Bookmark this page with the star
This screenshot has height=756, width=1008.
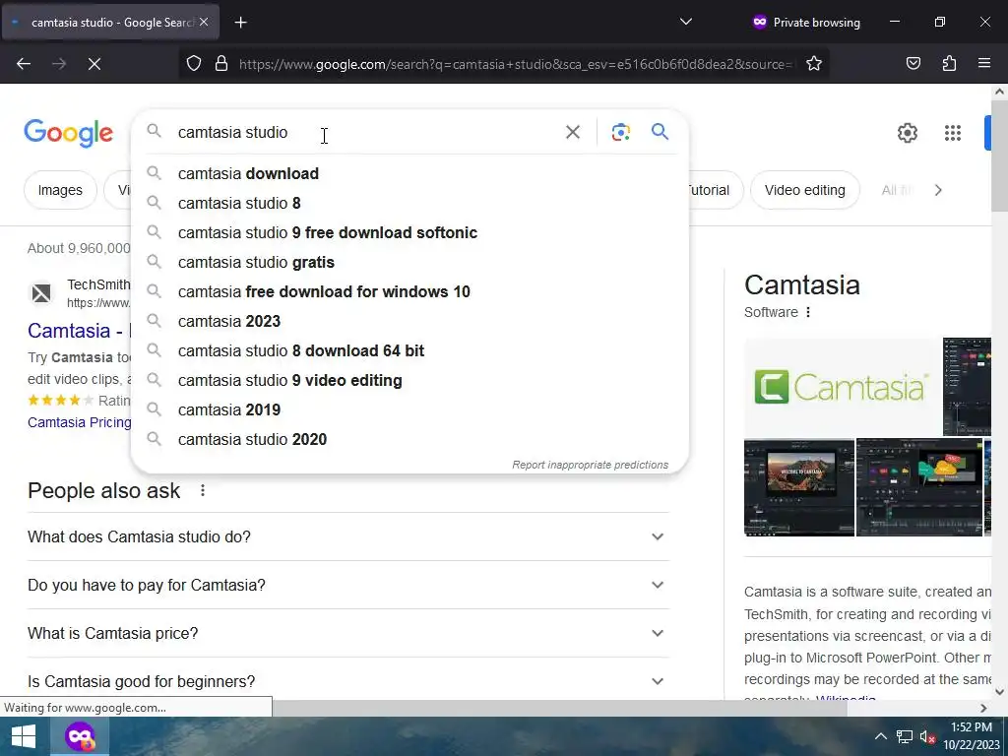pyautogui.click(x=814, y=64)
